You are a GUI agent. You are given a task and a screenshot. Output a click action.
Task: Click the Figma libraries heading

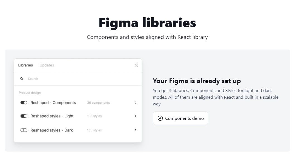point(147,23)
